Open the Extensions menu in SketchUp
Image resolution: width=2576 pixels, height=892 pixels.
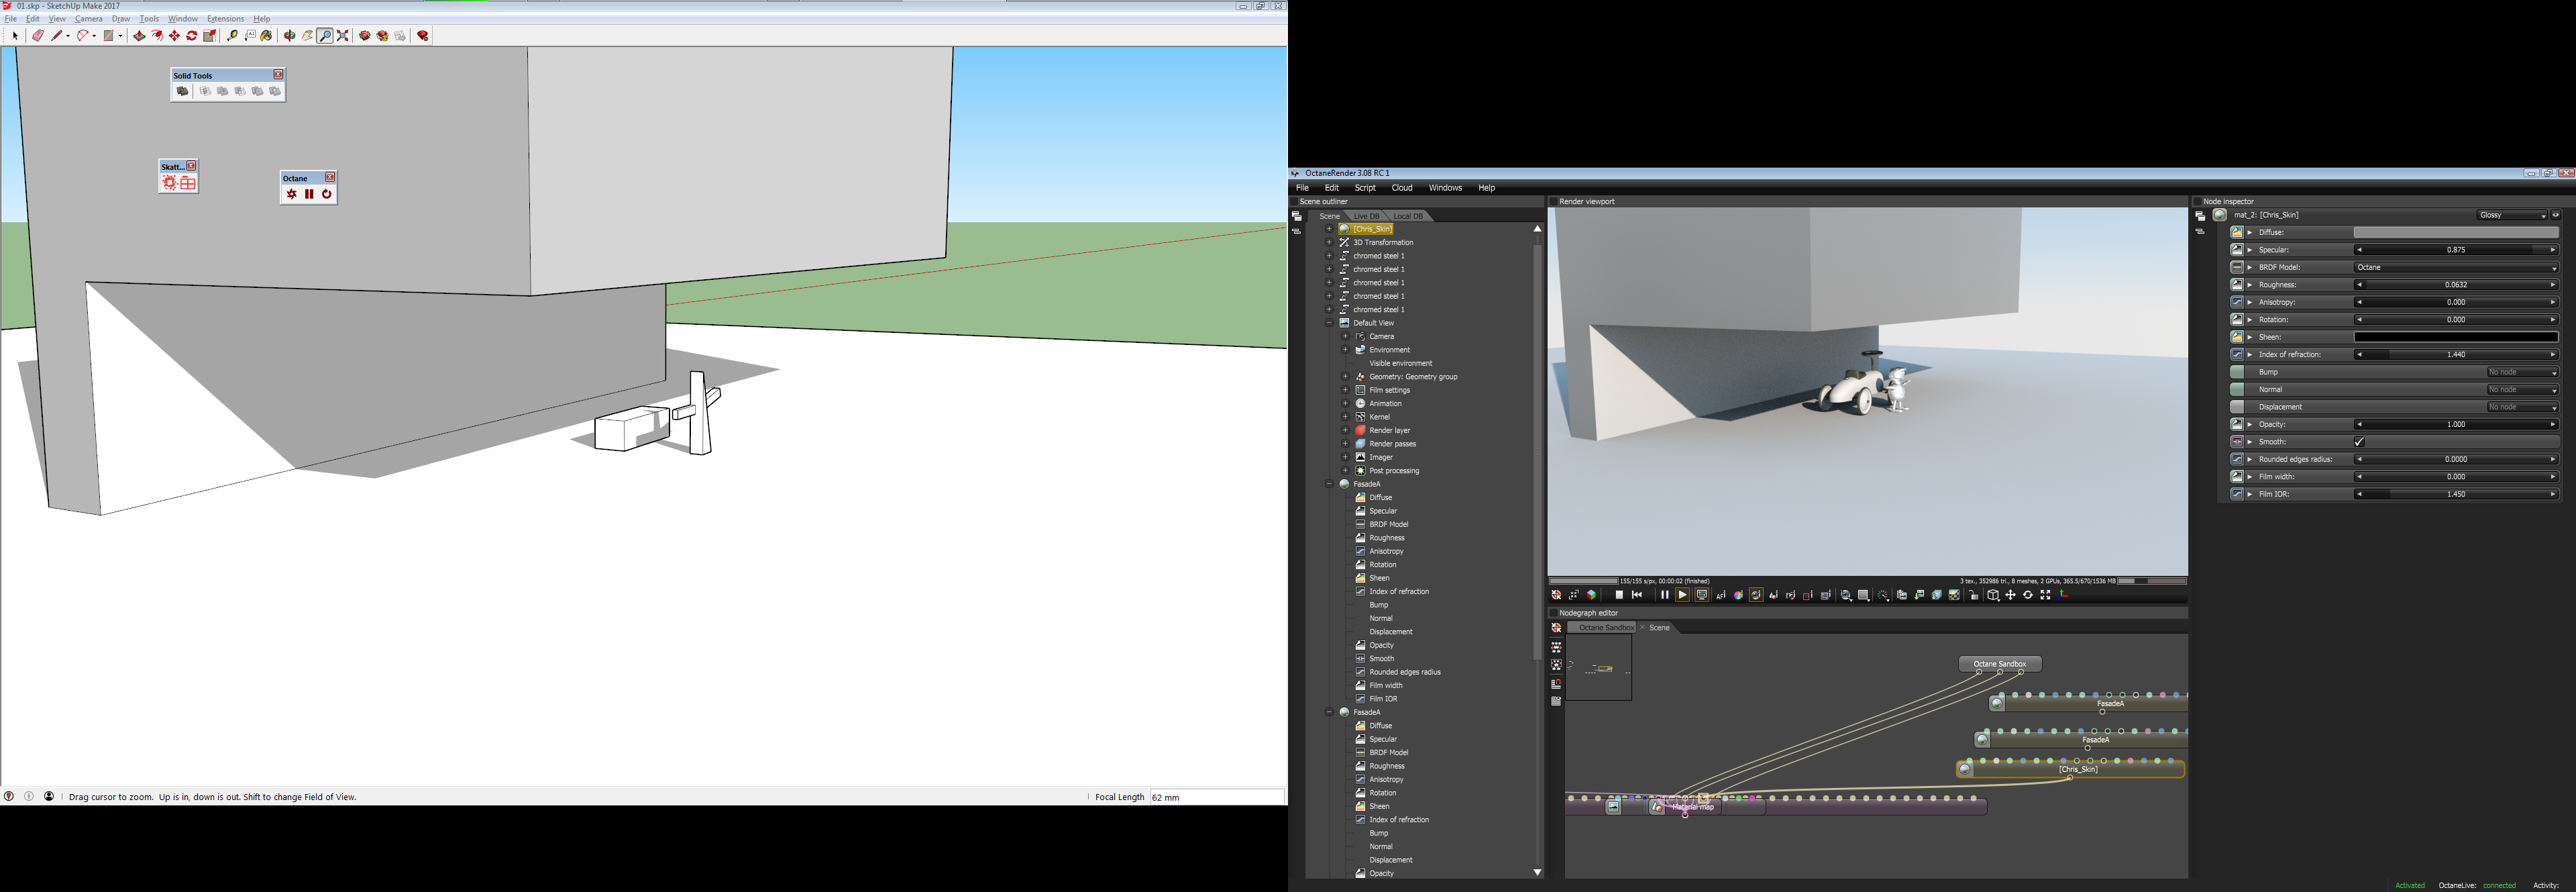(225, 19)
